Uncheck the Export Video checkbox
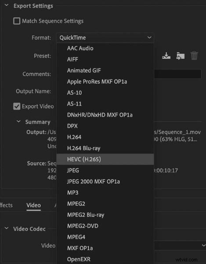Viewport: 206px width, 264px height. click(17, 106)
